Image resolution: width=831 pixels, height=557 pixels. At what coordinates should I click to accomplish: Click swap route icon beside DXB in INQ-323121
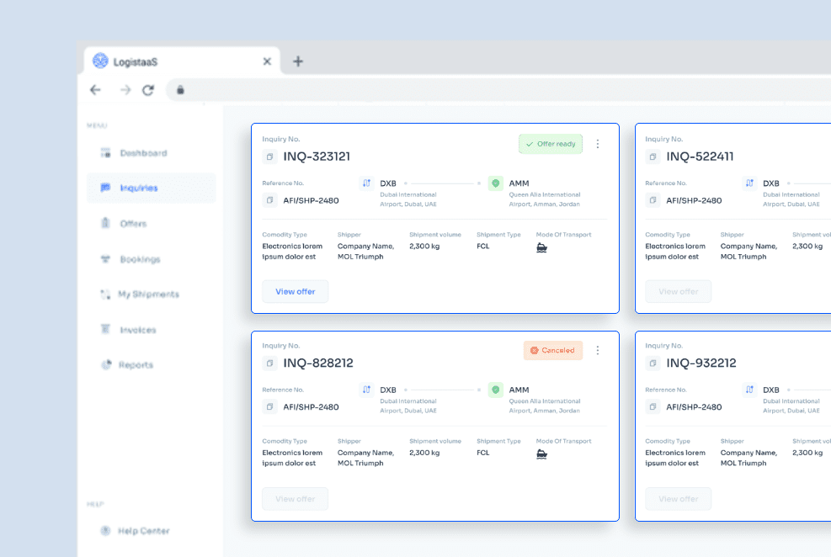coord(366,183)
